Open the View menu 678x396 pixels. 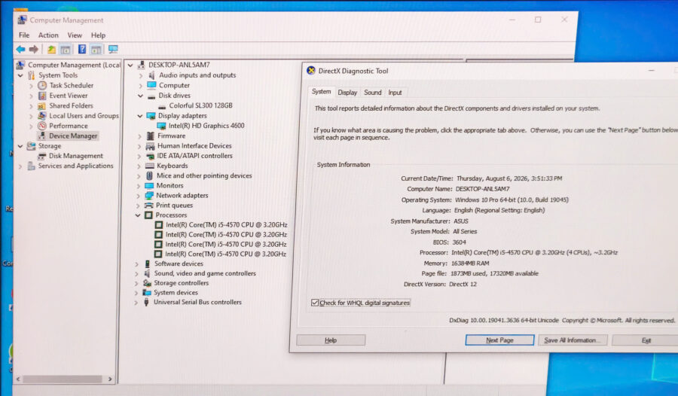click(75, 35)
